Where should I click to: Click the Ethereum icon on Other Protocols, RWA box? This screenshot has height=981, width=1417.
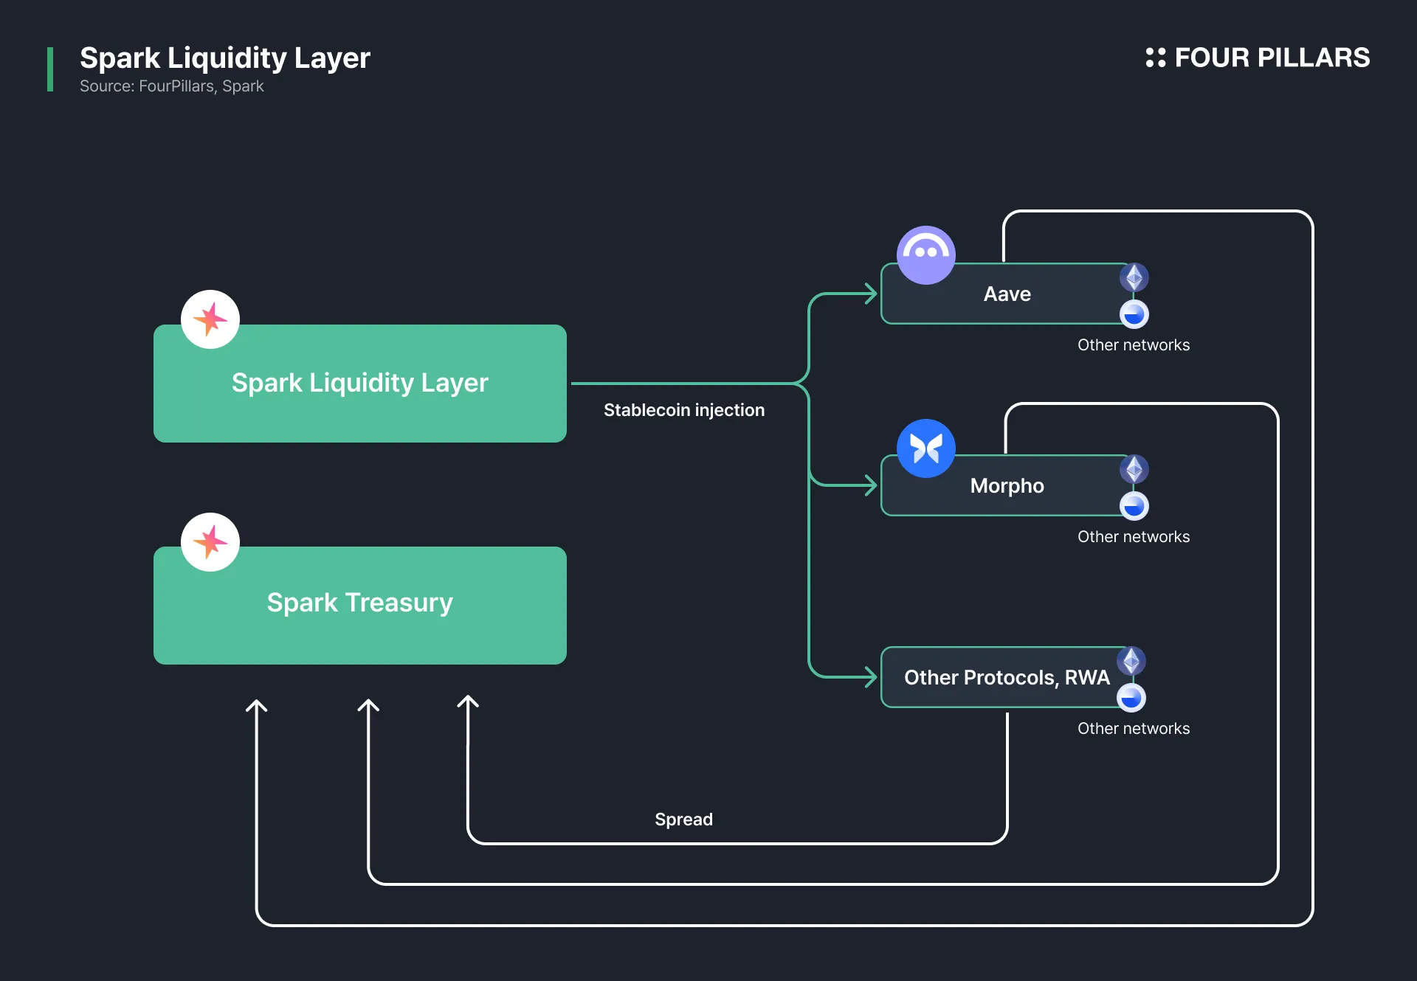pyautogui.click(x=1131, y=661)
